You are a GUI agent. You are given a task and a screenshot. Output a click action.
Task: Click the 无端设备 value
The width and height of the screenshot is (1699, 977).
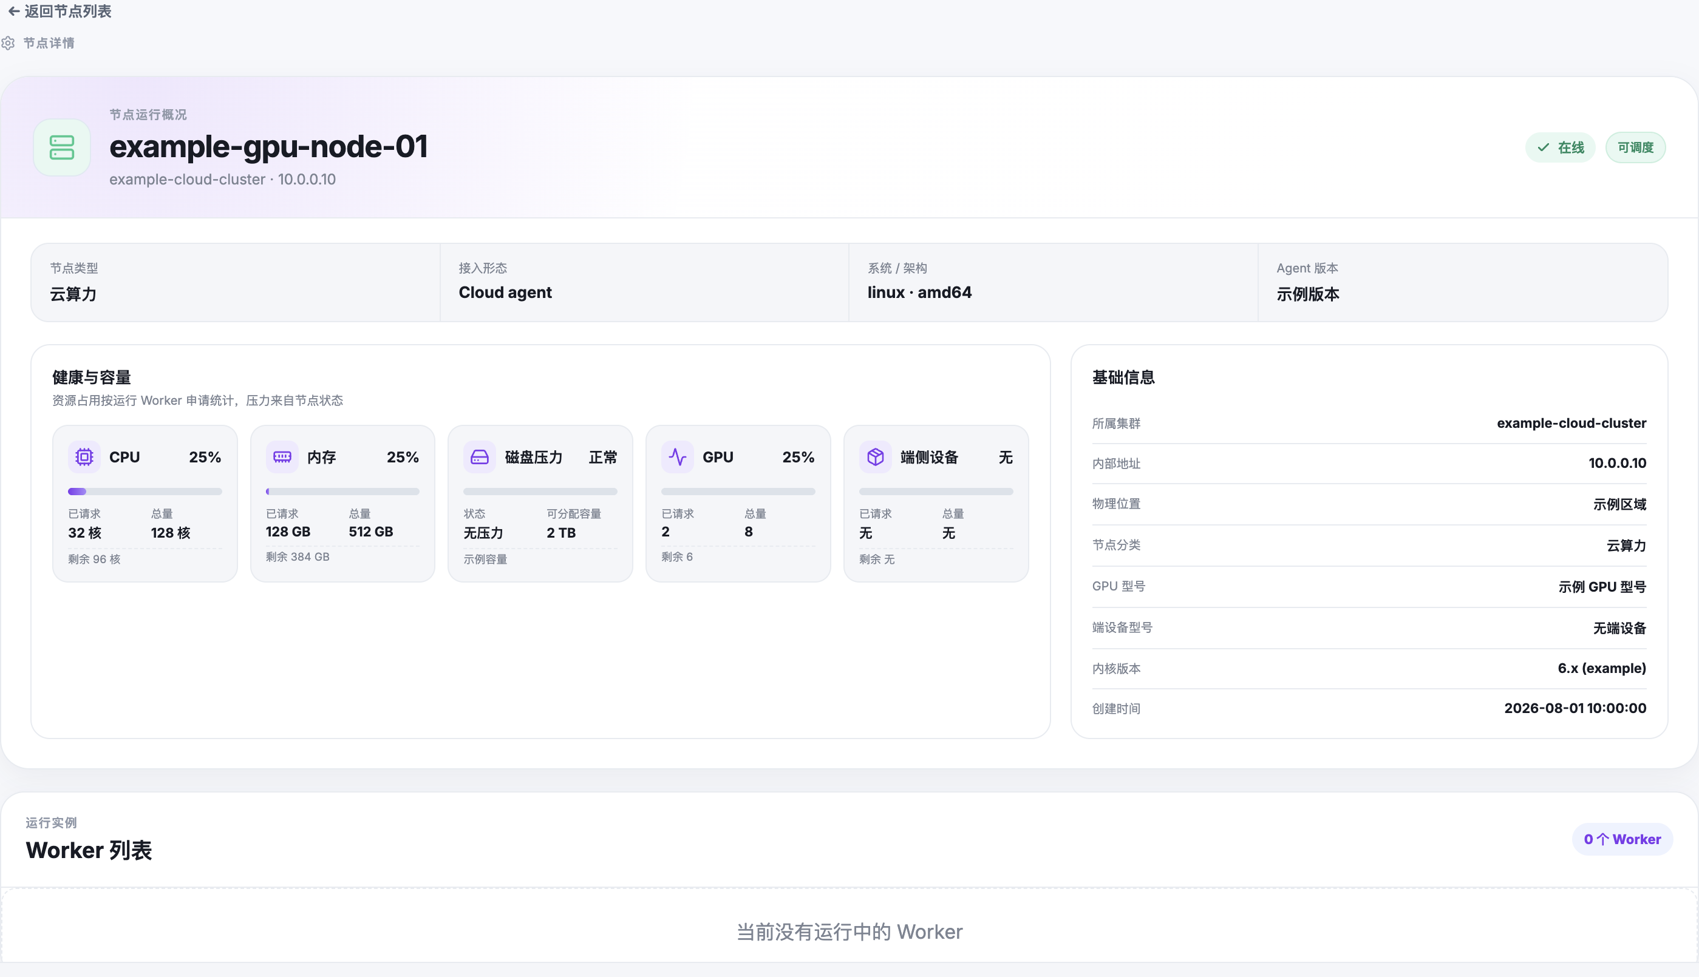[1619, 628]
